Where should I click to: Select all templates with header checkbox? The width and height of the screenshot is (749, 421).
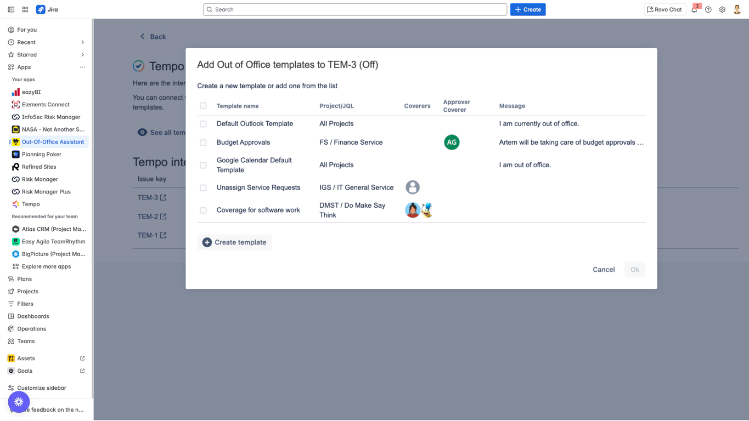pos(203,106)
